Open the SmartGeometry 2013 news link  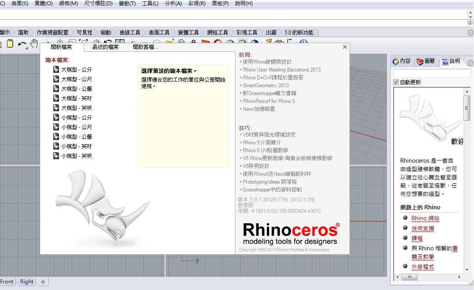(266, 85)
